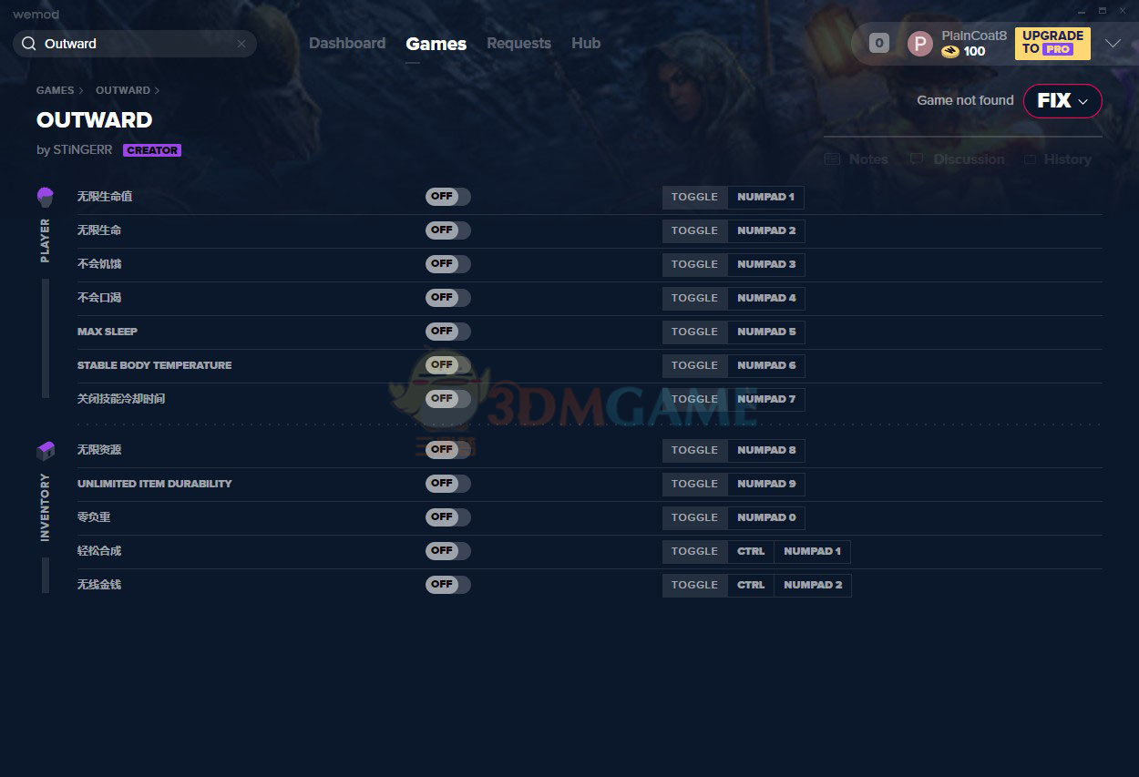Change the NUMPAD 1 hotkey for 无限生命值
The height and width of the screenshot is (777, 1139).
(765, 197)
